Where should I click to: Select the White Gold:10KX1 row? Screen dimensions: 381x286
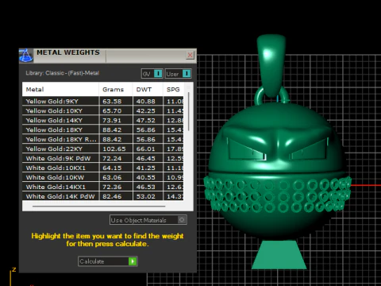coord(103,168)
